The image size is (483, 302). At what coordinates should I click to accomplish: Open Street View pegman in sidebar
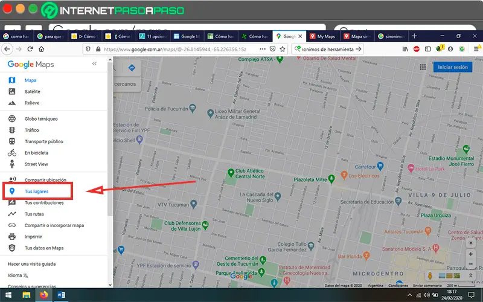pyautogui.click(x=11, y=164)
